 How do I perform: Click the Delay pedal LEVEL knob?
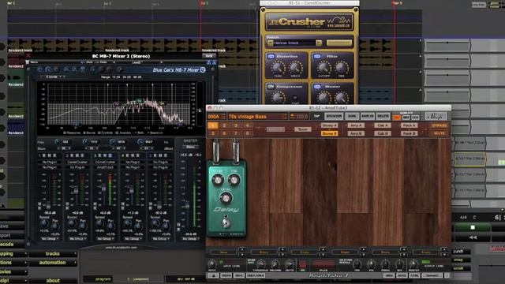226,198
